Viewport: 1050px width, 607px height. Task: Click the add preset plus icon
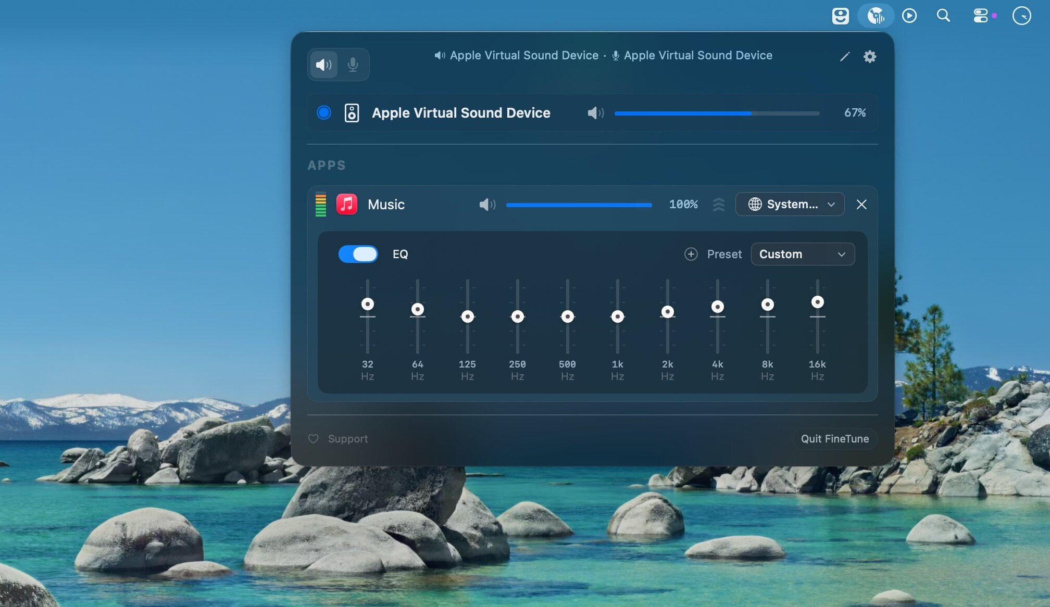pos(691,254)
